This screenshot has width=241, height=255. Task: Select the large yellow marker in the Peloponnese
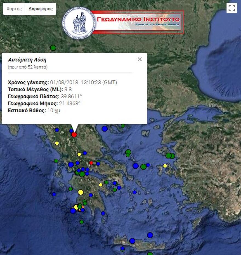click(81, 192)
